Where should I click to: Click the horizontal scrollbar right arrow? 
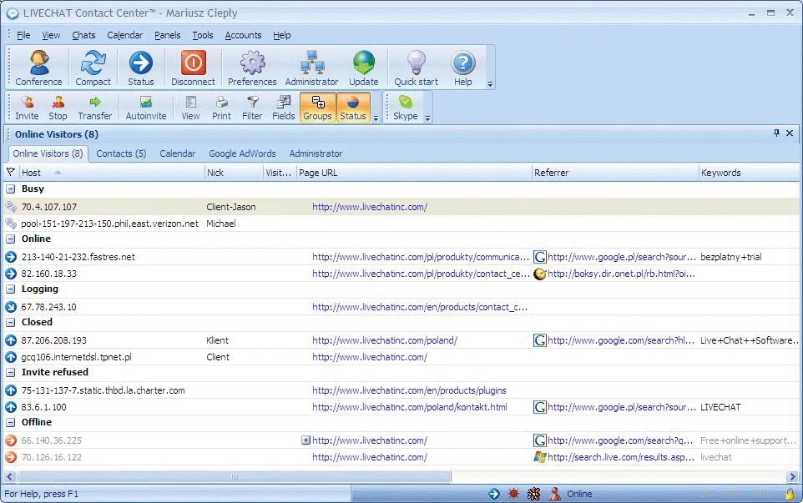tap(793, 477)
